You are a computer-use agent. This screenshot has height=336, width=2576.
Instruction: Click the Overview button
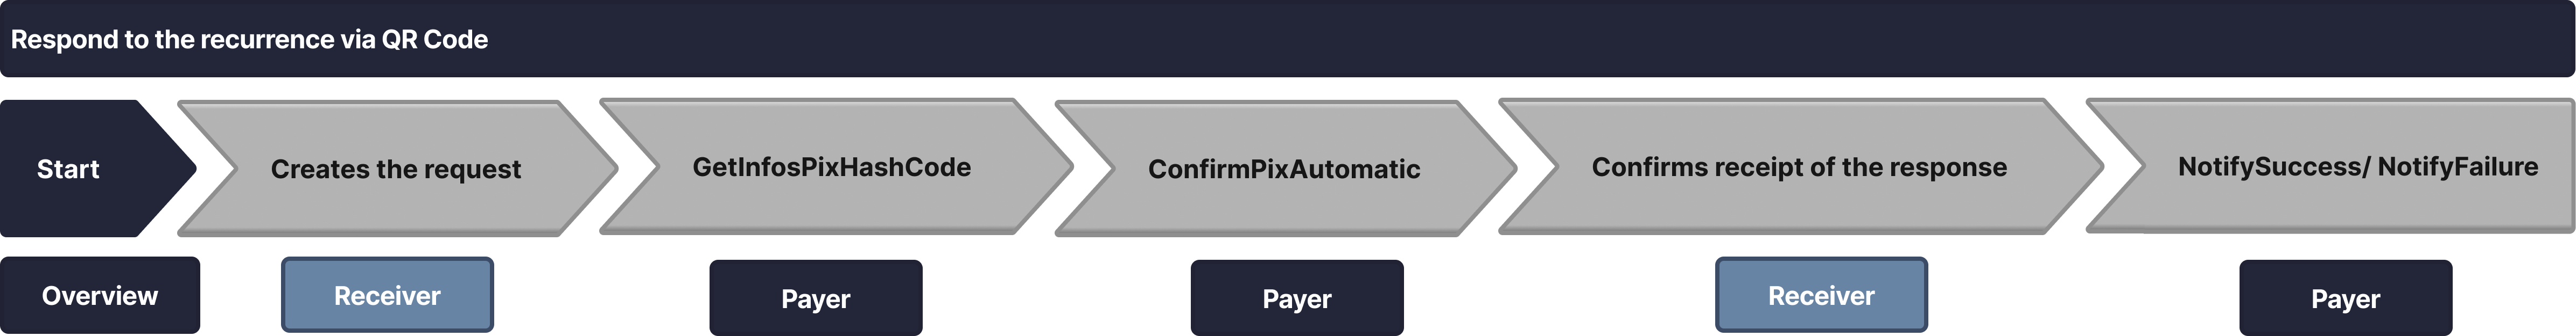pos(100,295)
